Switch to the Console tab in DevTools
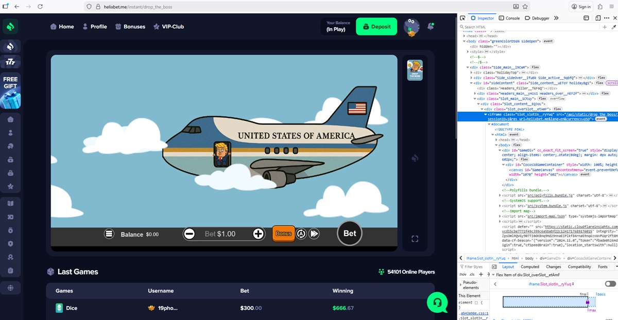The height and width of the screenshot is (320, 618). pos(509,18)
